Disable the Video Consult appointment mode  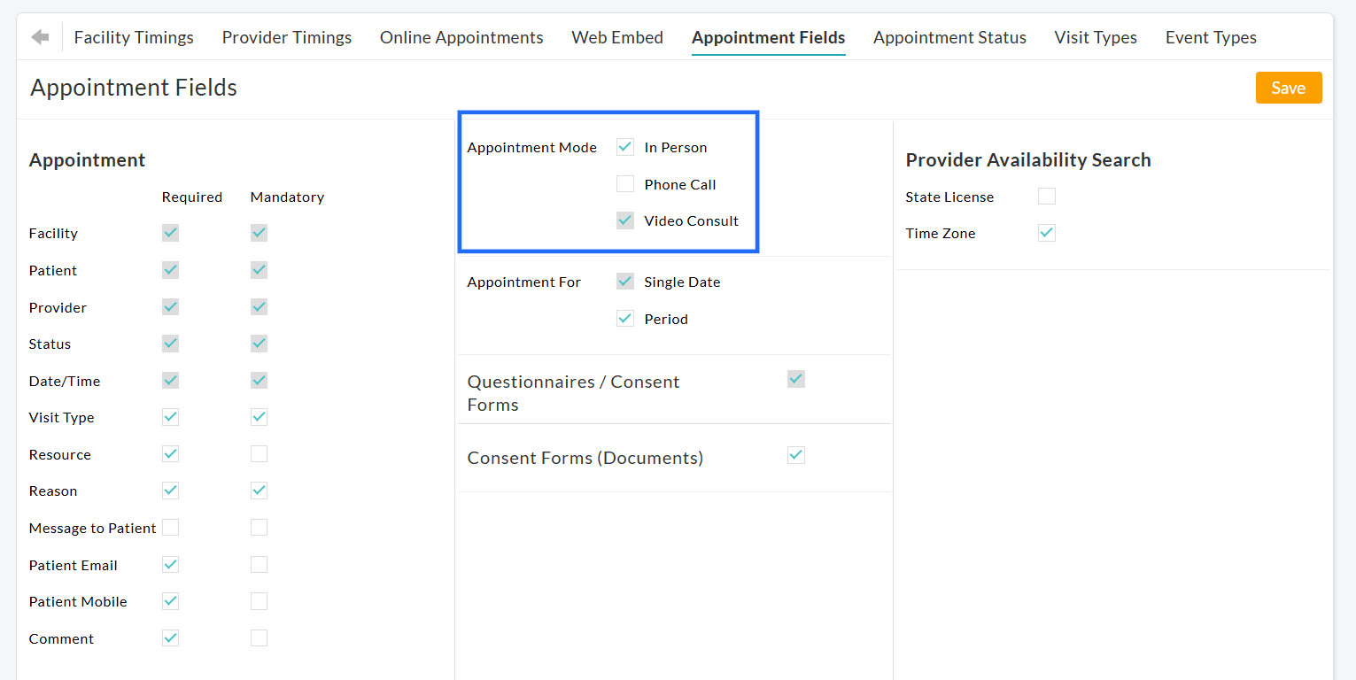click(624, 220)
